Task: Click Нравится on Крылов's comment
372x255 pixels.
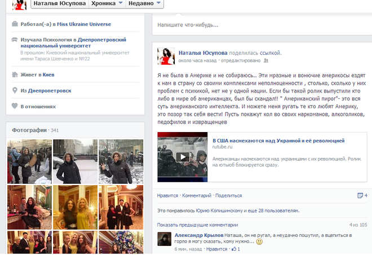Action: click(216, 249)
